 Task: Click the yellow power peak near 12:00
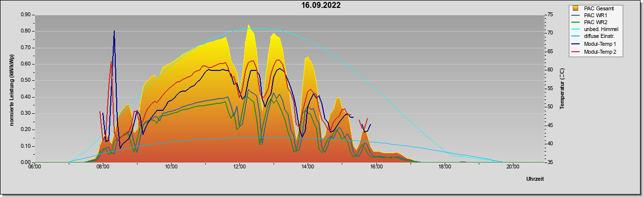click(x=249, y=26)
